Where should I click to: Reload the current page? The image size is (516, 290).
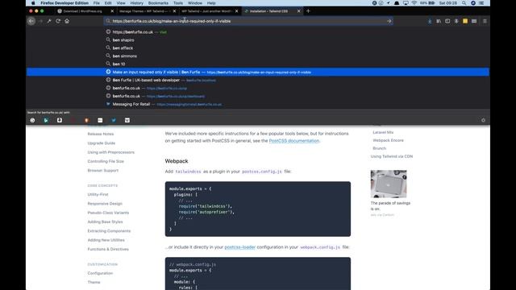58,21
